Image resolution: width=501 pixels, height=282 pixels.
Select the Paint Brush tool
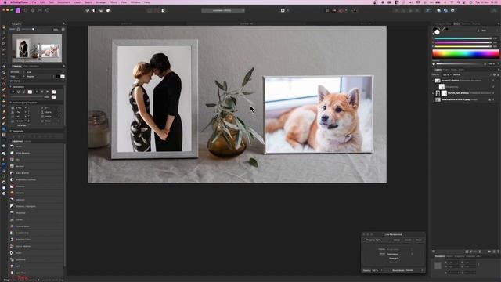click(x=4, y=78)
